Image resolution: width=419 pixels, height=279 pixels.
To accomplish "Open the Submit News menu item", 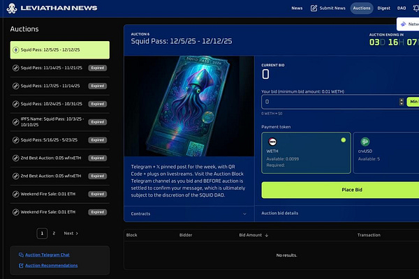I will 328,8.
